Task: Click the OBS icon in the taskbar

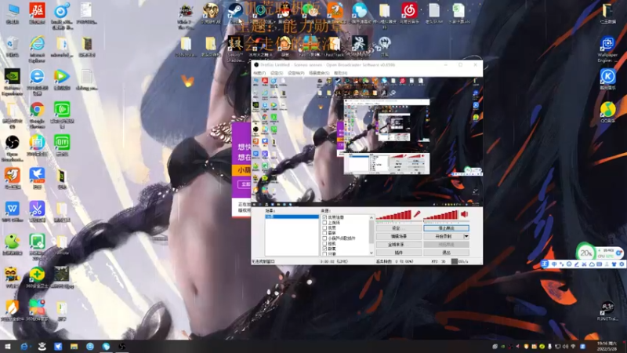Action: point(122,346)
